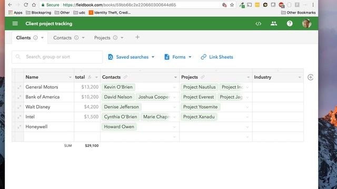
Task: Open the Projects column menu arrow
Action: [248, 77]
